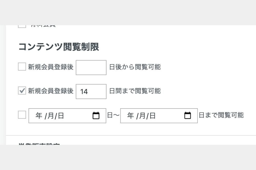
Task: Click the 年 segment of the start date
Action: pyautogui.click(x=38, y=115)
